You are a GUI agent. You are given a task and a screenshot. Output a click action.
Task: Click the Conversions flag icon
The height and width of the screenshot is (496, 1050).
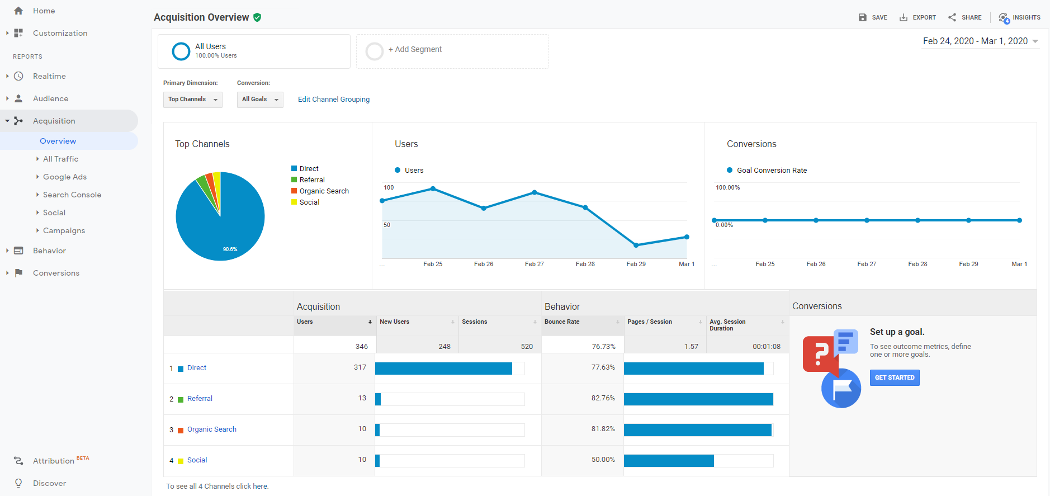[18, 273]
